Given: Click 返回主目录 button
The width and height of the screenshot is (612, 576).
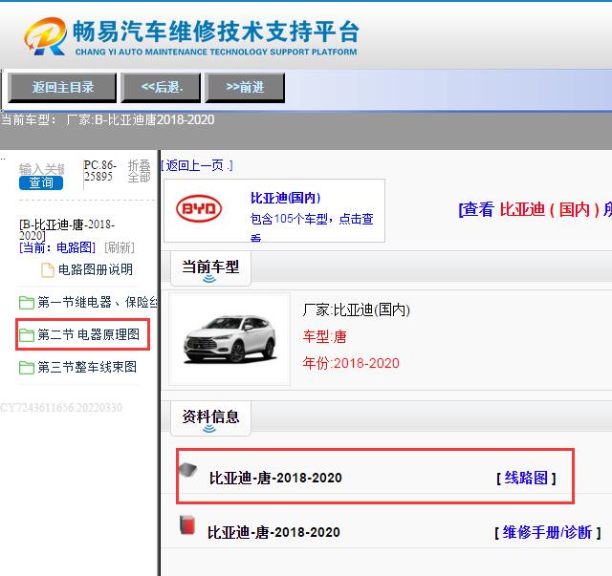Looking at the screenshot, I should click(x=62, y=87).
